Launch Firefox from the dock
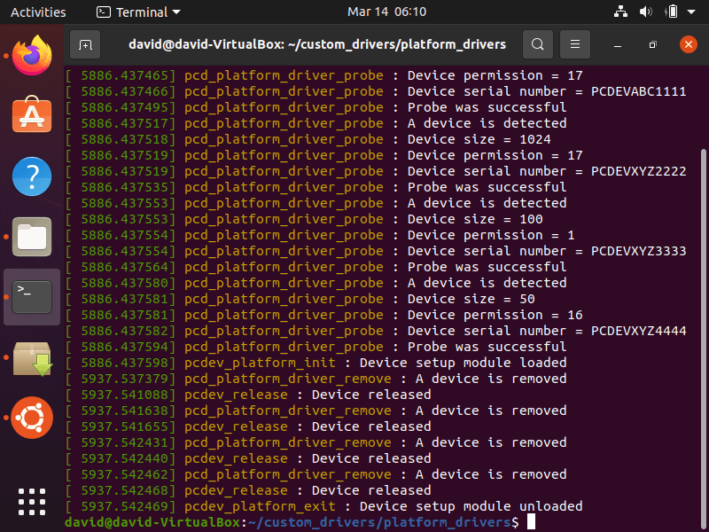The image size is (709, 532). 32,54
